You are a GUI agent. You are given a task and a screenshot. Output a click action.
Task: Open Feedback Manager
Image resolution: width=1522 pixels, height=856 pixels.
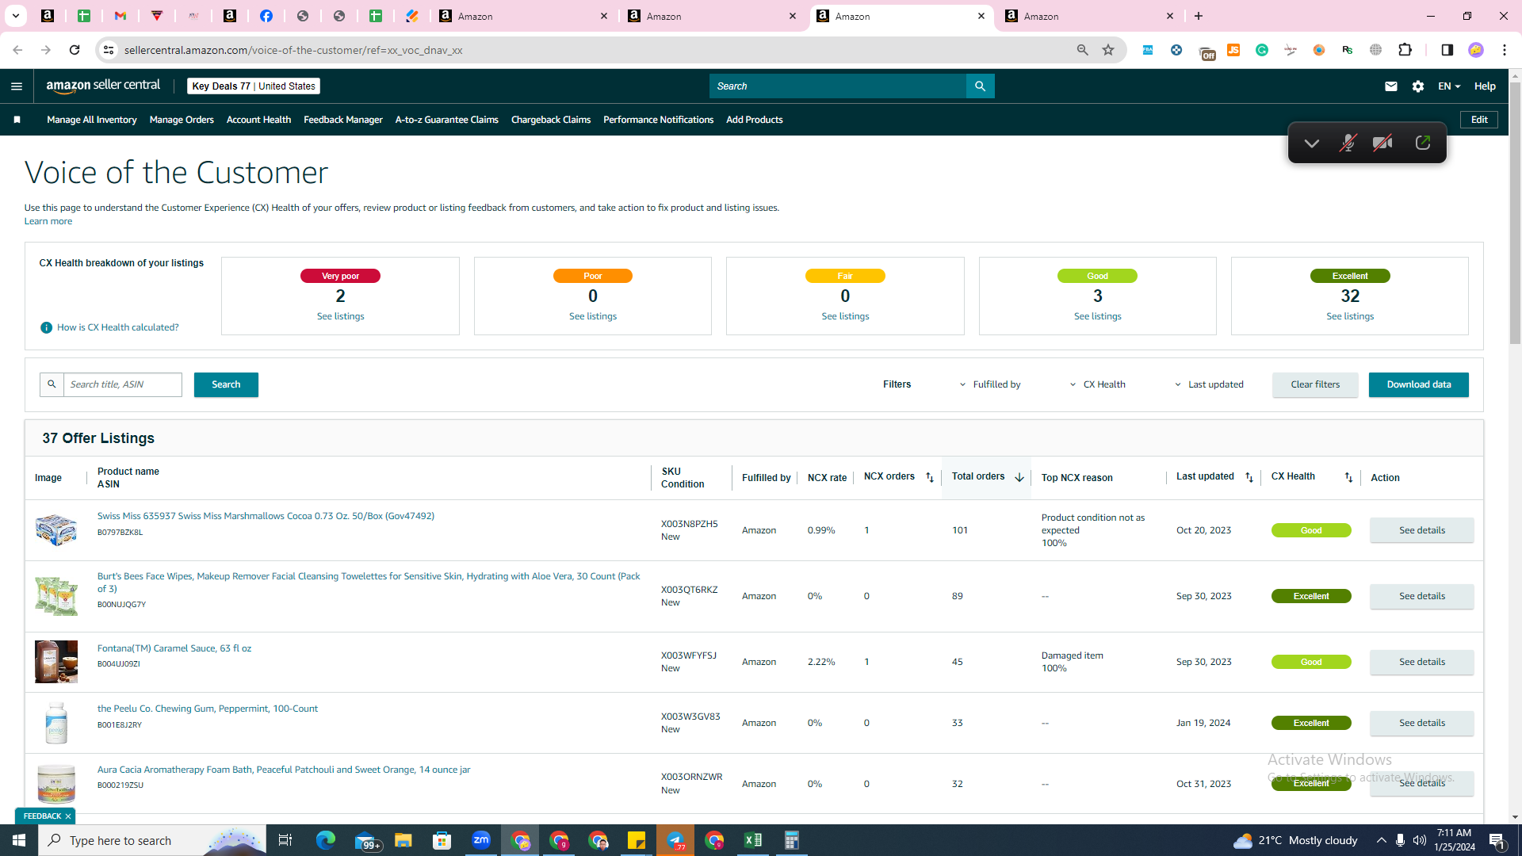(343, 120)
